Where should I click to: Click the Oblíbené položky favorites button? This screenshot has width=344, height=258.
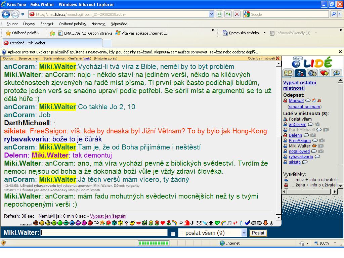click(23, 33)
